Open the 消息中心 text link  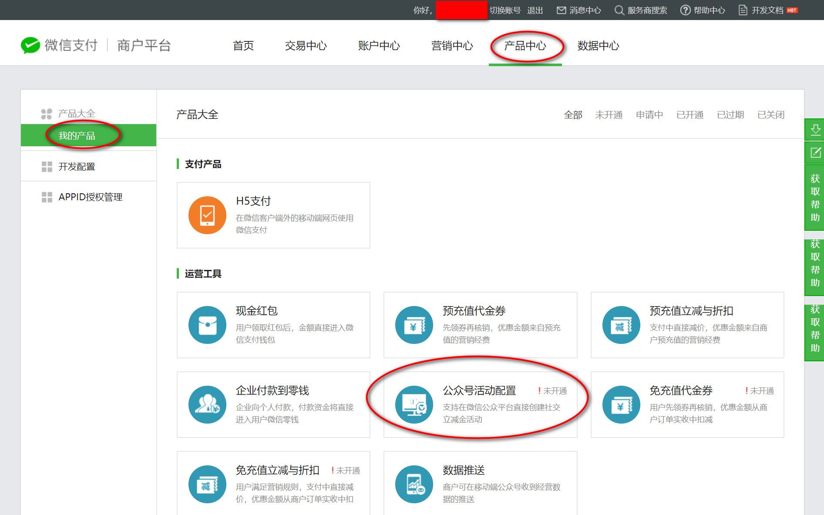tap(585, 10)
